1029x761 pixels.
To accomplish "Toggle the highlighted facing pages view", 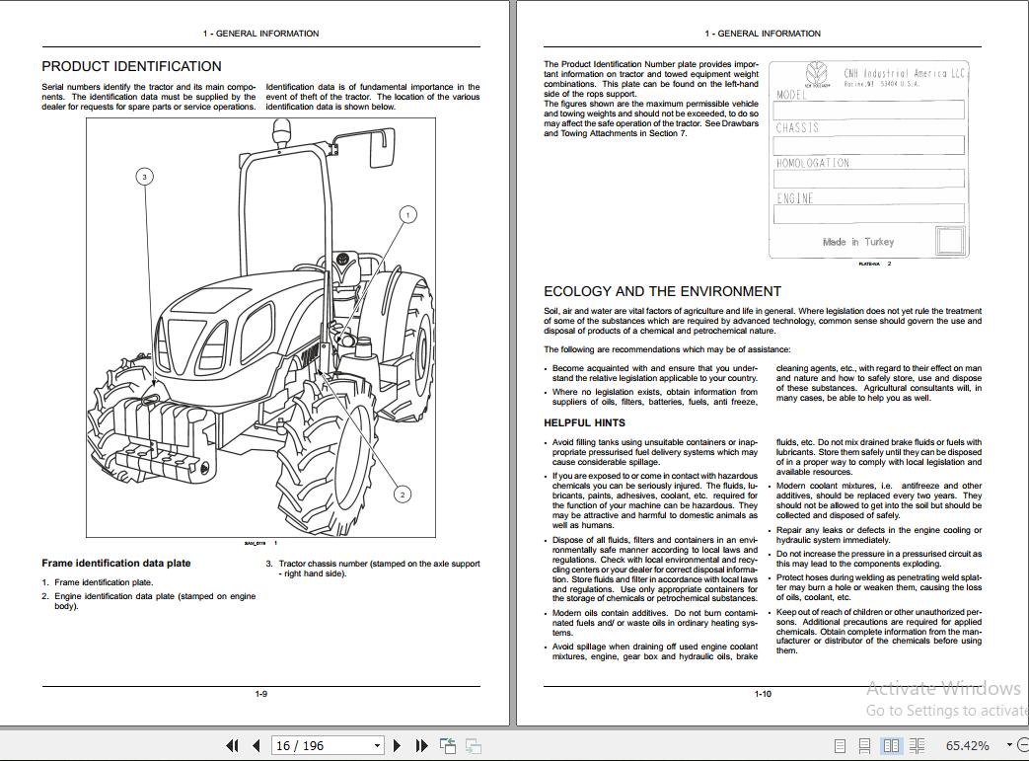I will pos(891,744).
